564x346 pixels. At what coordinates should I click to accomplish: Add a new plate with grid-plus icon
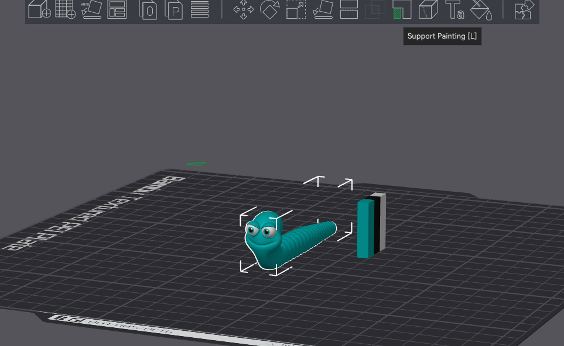pyautogui.click(x=66, y=9)
